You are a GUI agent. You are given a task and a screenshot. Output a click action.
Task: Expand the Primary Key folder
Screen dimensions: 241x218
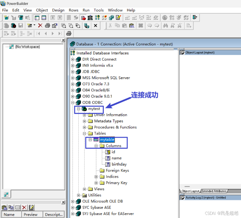96,183
